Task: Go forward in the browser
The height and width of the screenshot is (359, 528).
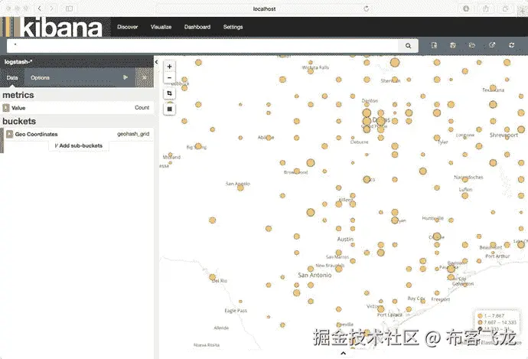Action: pyautogui.click(x=51, y=8)
